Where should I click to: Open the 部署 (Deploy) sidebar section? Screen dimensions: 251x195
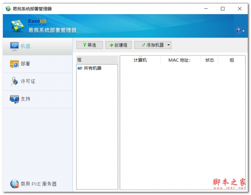pos(38,64)
